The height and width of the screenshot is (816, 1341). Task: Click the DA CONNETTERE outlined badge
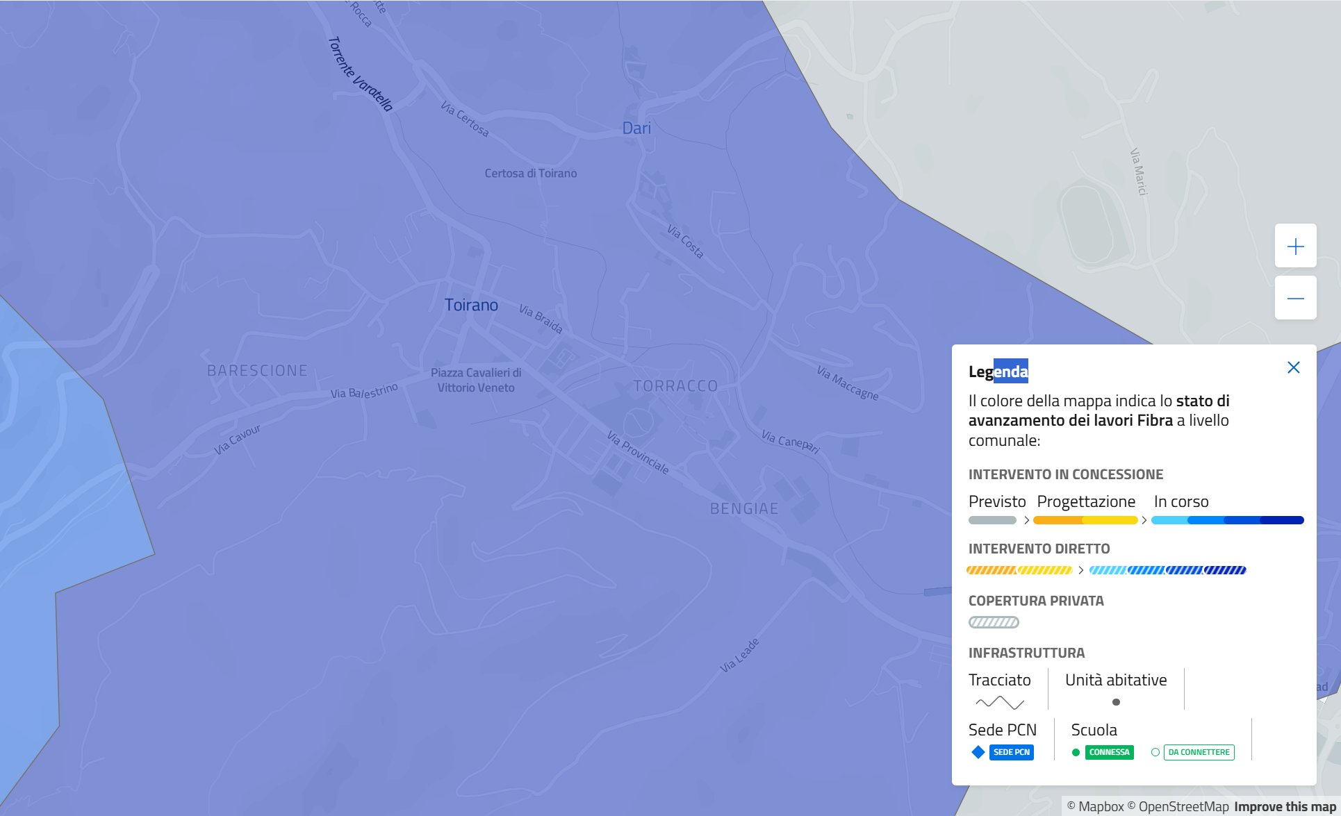tap(1199, 752)
